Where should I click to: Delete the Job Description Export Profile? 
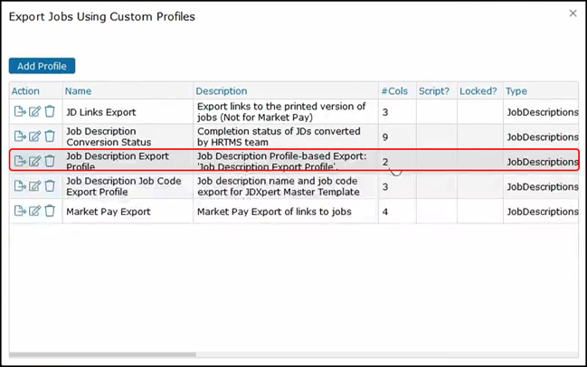[50, 161]
